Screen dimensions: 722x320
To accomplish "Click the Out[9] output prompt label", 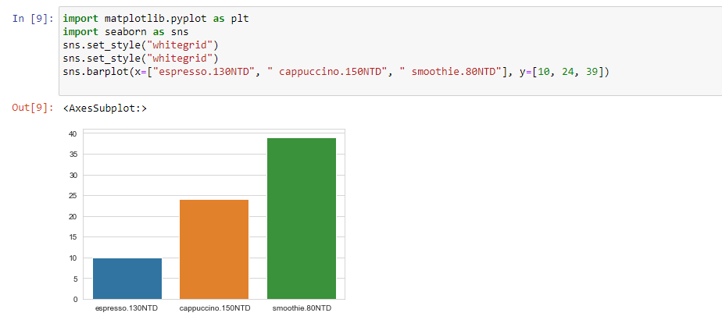I will (x=33, y=108).
